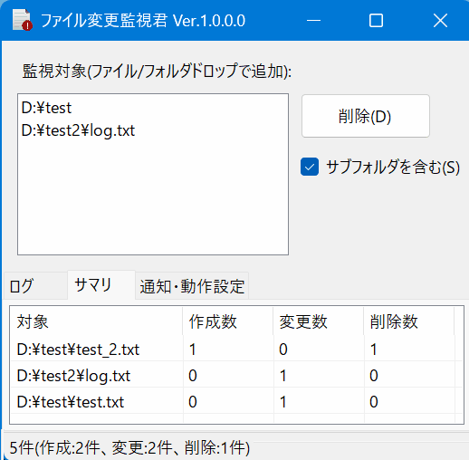Click the 変更数 value in the test2¥log.txt summary row
469x460 pixels.
[x=283, y=376]
